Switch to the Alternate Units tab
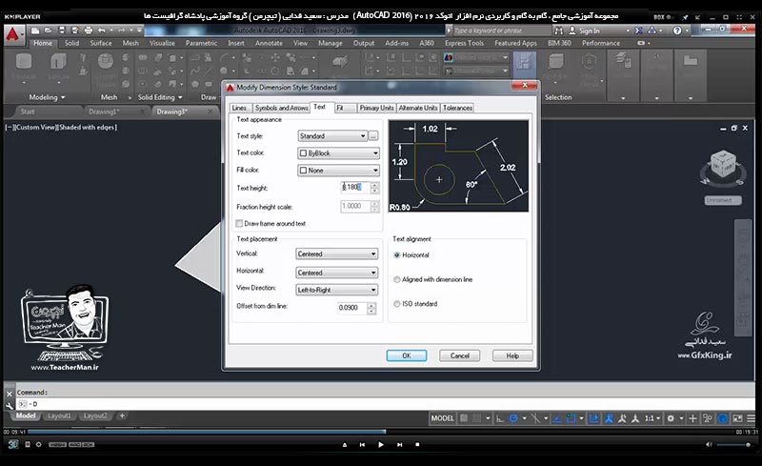 tap(418, 108)
